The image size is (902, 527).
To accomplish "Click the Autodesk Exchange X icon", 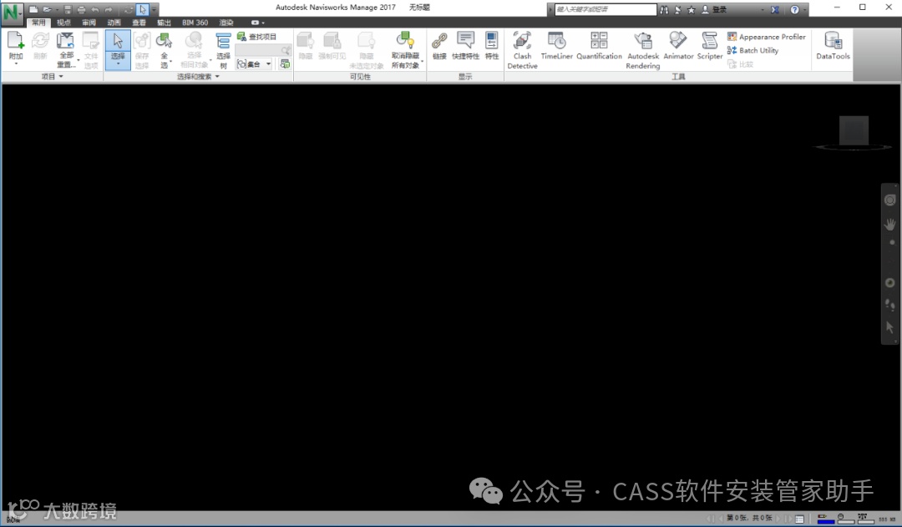I will [775, 10].
